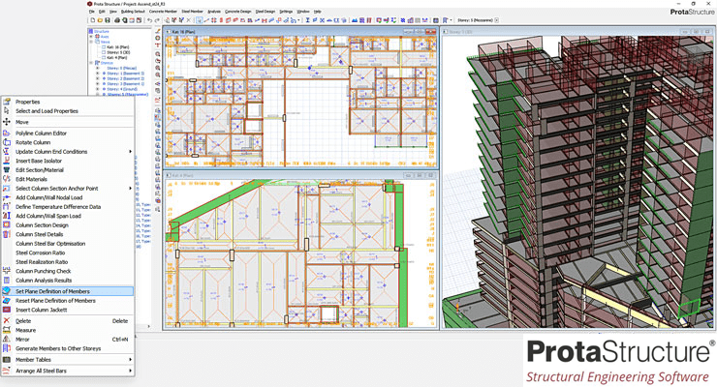Click the Open project folder icon
Screen dimensions: 717x387
point(100,20)
